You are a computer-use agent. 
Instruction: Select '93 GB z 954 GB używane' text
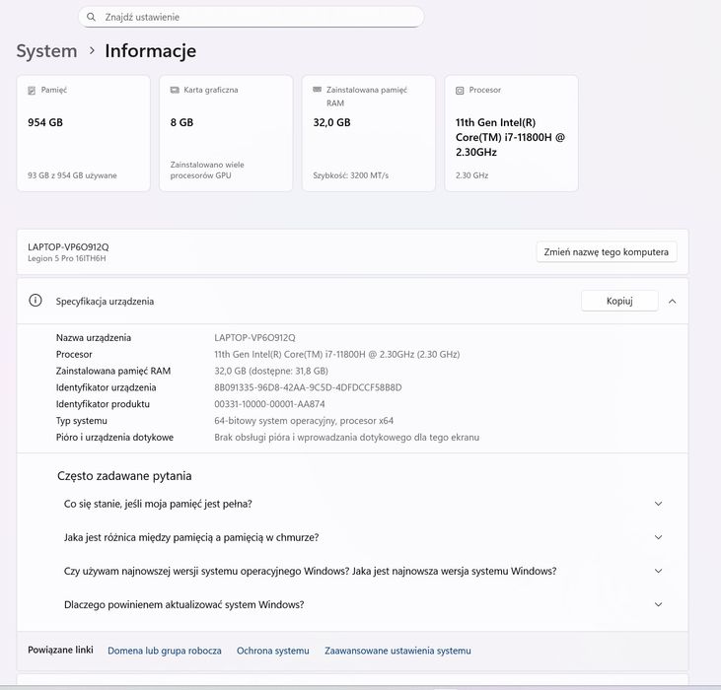pos(72,175)
